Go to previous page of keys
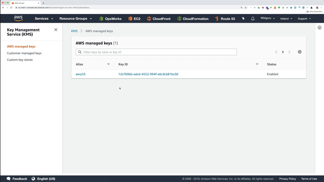 (276, 52)
